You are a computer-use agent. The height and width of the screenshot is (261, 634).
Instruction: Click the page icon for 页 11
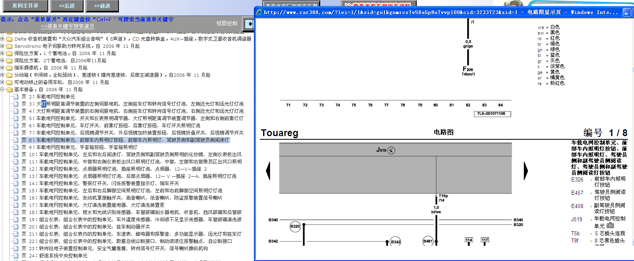tap(16, 162)
